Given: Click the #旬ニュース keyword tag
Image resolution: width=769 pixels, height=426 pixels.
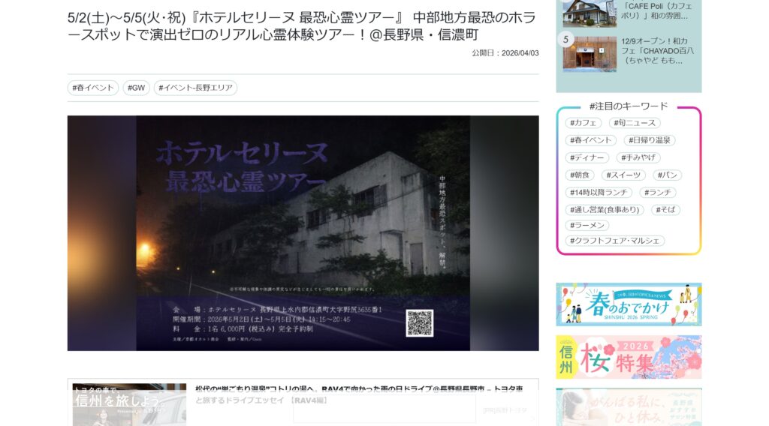Looking at the screenshot, I should [635, 123].
